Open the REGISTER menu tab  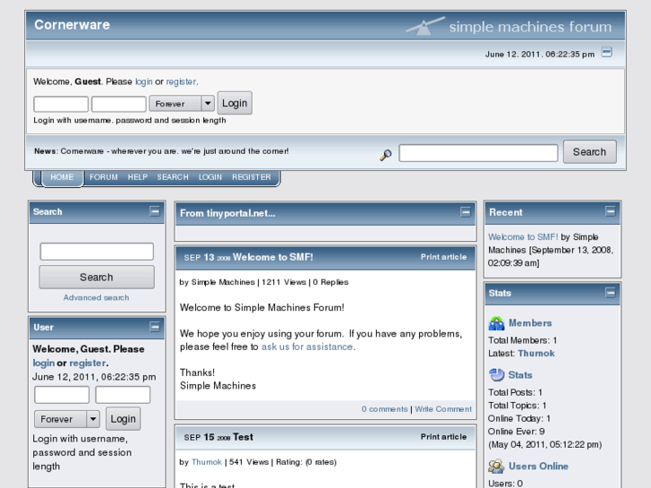coord(252,177)
